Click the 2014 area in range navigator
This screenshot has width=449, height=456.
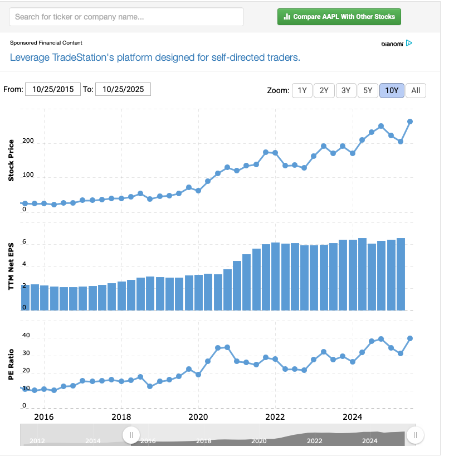coord(93,440)
